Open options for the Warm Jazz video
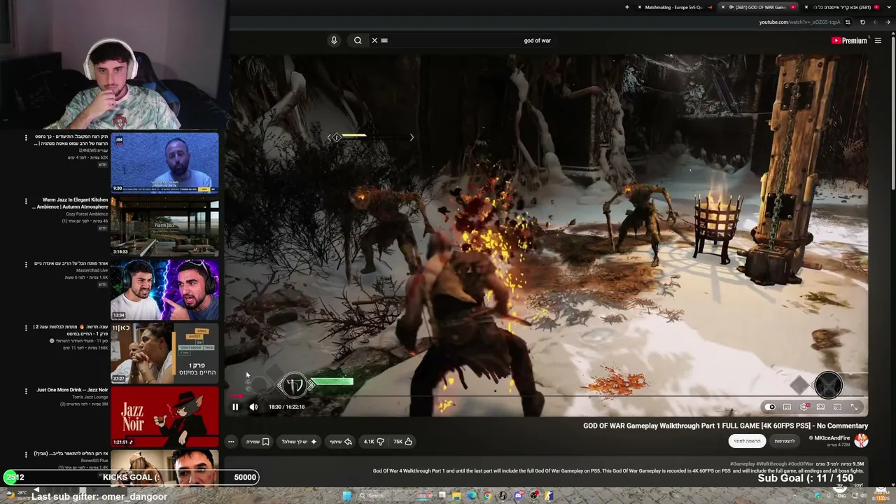This screenshot has height=504, width=896. tap(26, 201)
